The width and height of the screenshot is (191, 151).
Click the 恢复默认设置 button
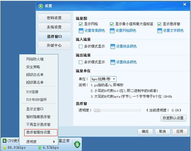tap(173, 118)
